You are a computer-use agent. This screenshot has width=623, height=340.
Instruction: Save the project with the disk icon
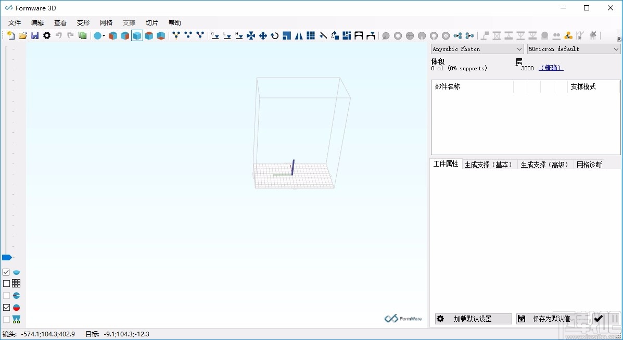click(x=34, y=35)
